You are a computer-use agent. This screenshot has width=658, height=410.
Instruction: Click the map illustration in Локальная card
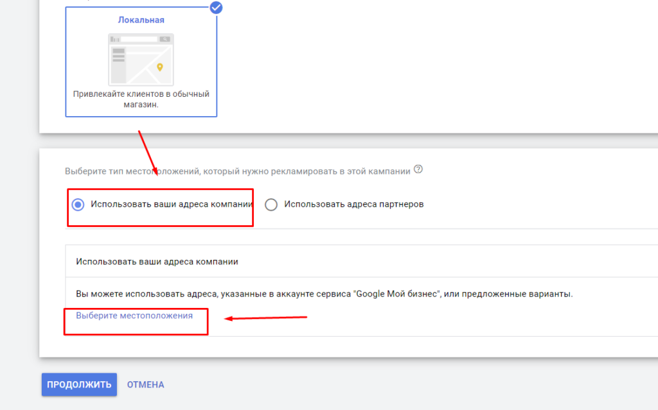[141, 60]
